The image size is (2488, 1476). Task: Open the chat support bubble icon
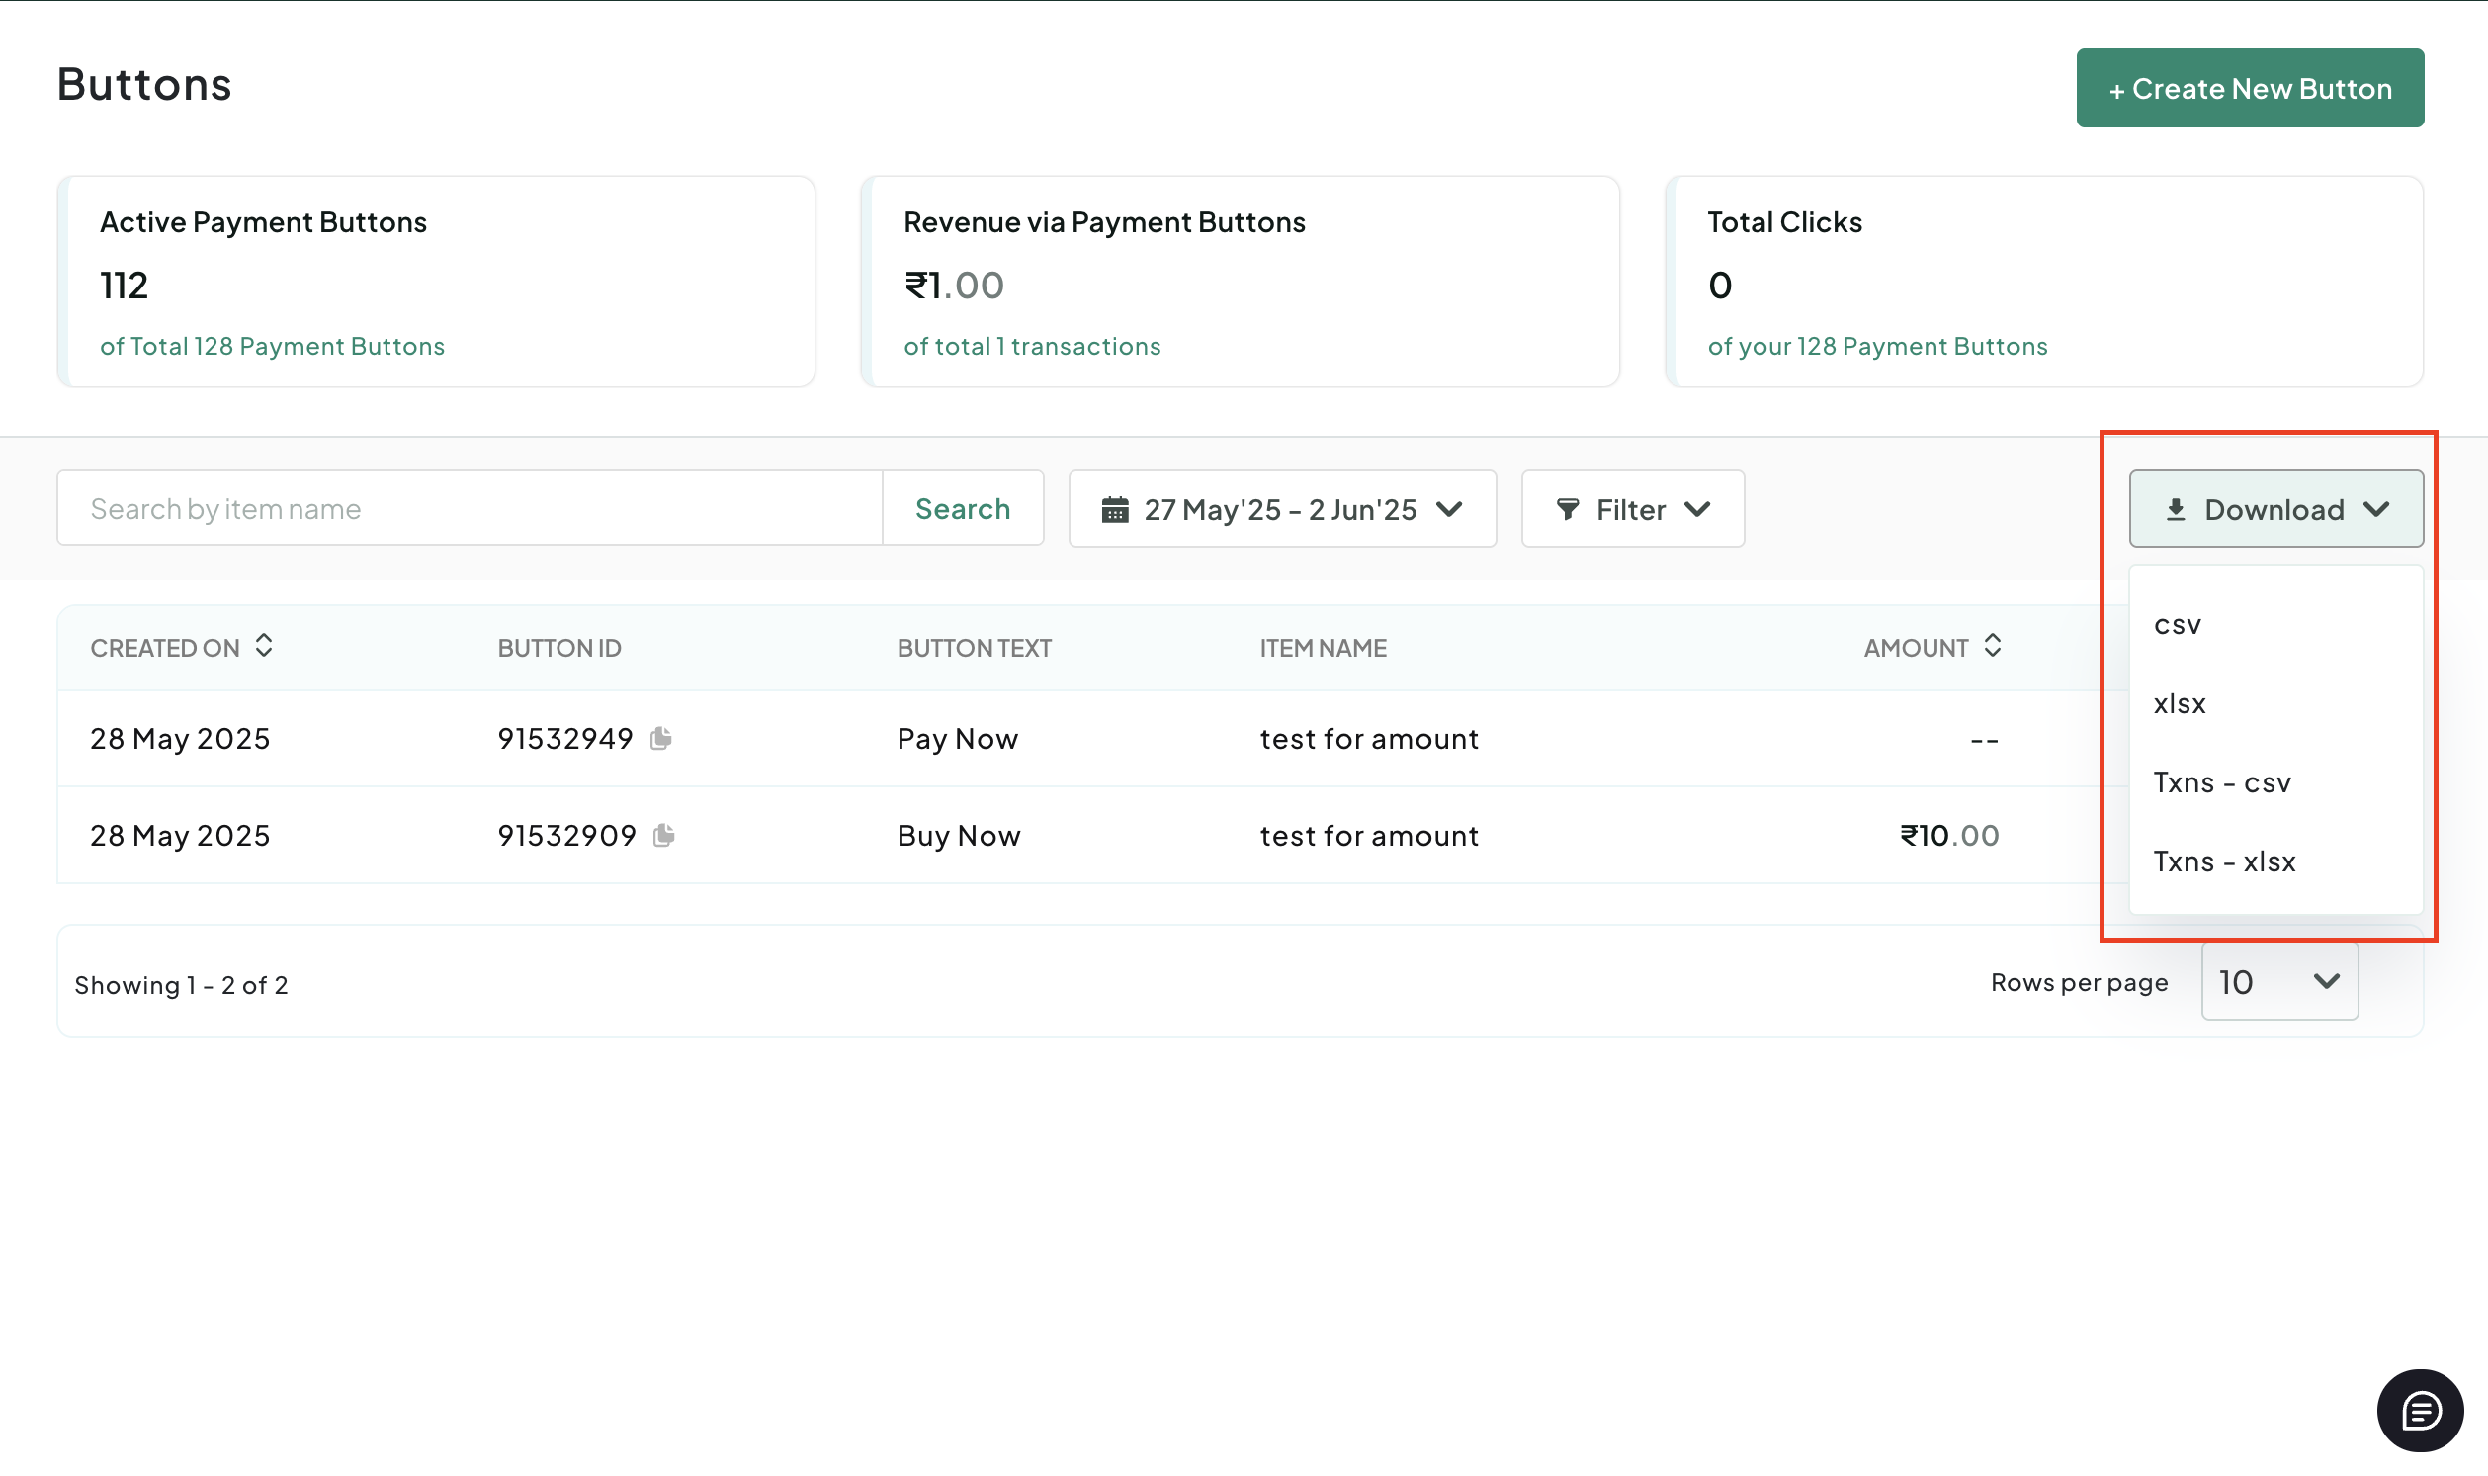tap(2420, 1410)
